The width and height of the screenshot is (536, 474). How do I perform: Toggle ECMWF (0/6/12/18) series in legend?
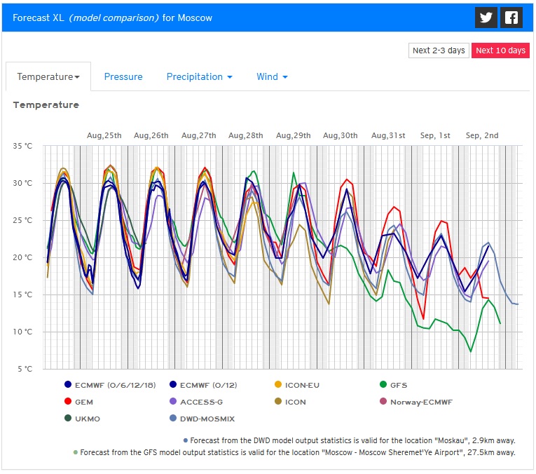(110, 385)
